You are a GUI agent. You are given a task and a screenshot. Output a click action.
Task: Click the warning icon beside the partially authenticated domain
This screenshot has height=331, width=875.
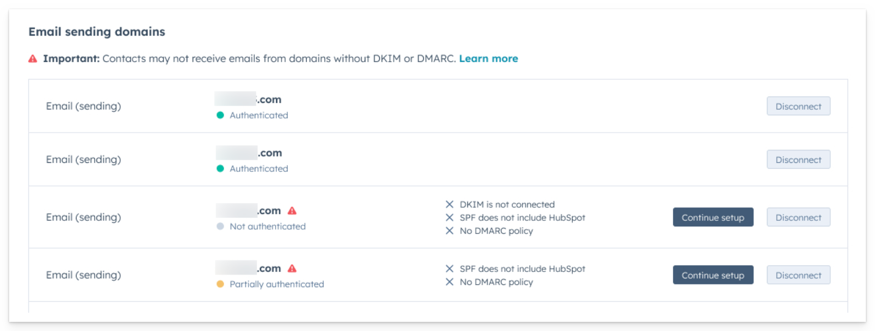(293, 268)
